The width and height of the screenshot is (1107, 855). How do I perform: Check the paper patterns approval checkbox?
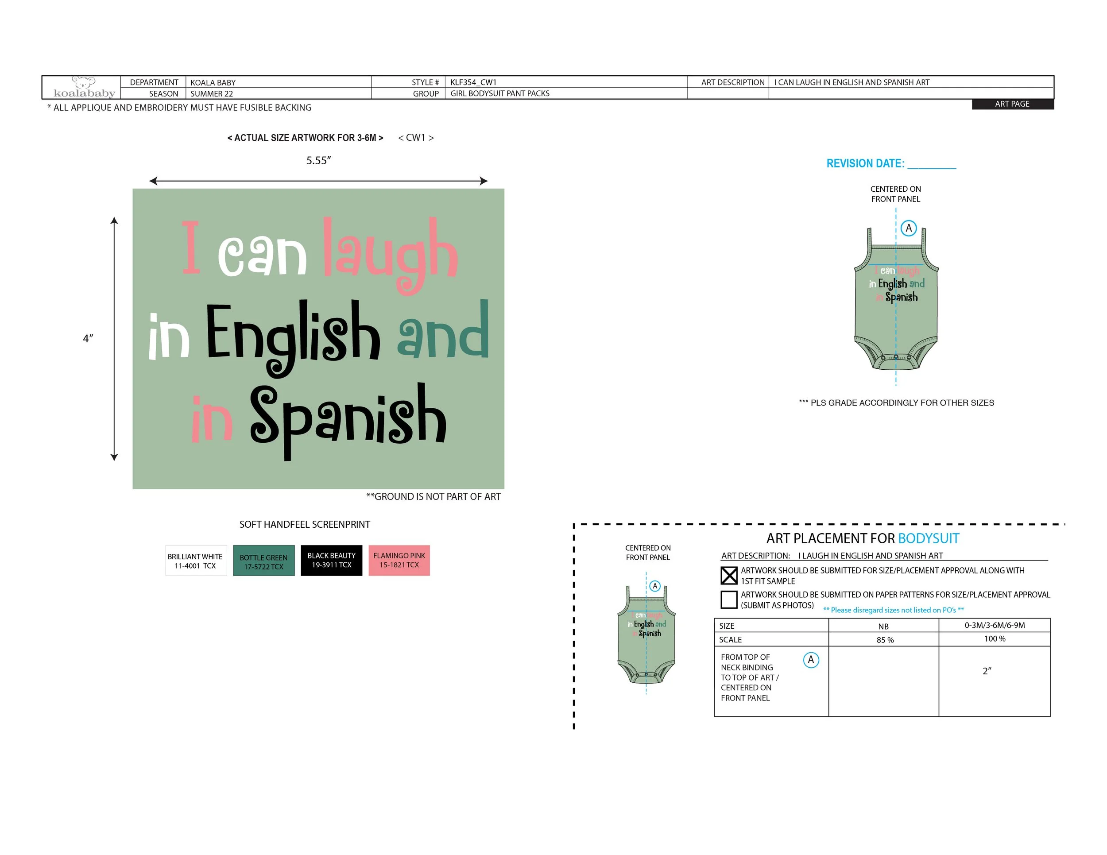click(728, 600)
